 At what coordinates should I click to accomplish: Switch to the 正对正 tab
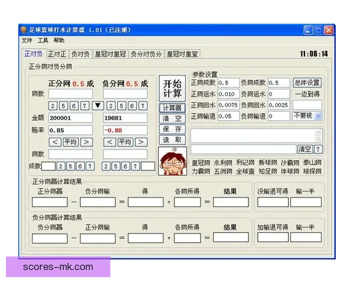point(57,54)
